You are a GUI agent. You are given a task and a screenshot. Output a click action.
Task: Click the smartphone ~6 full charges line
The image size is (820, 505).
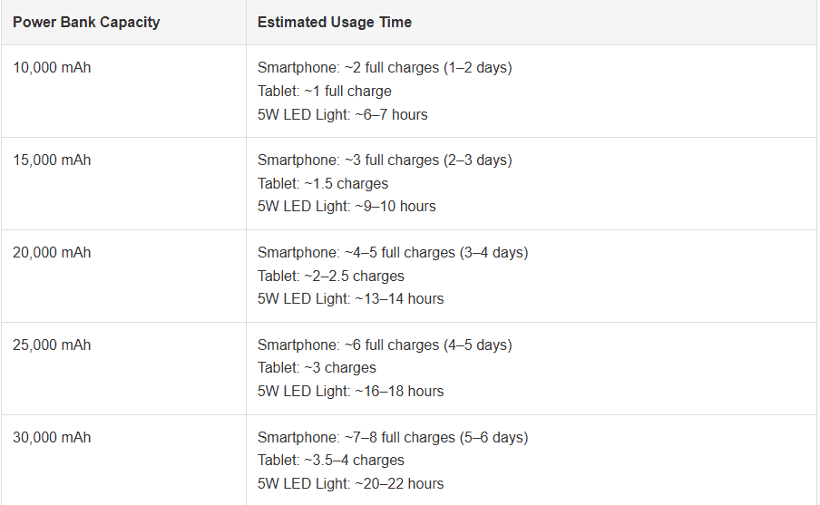pos(385,345)
